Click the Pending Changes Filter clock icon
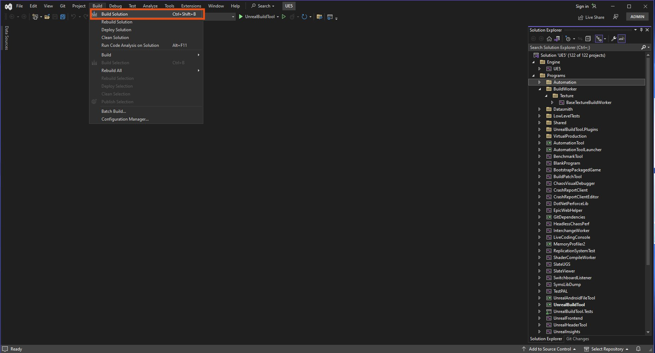Viewport: 655px width, 353px height. tap(568, 39)
